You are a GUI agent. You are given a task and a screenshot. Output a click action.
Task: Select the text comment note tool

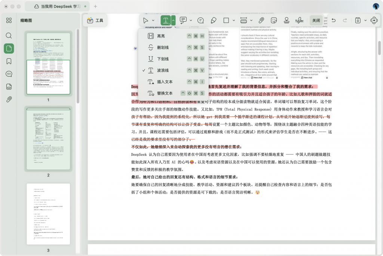(x=183, y=21)
